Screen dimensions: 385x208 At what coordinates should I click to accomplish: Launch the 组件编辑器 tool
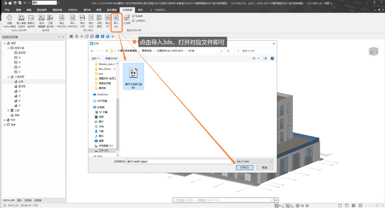(x=42, y=21)
